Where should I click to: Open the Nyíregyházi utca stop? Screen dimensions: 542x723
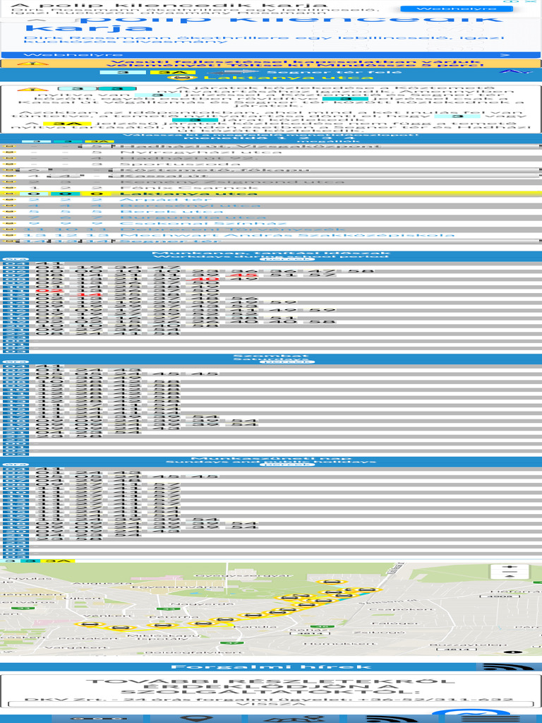pos(200,153)
